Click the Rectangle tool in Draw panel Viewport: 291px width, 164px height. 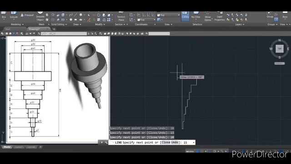(75, 20)
